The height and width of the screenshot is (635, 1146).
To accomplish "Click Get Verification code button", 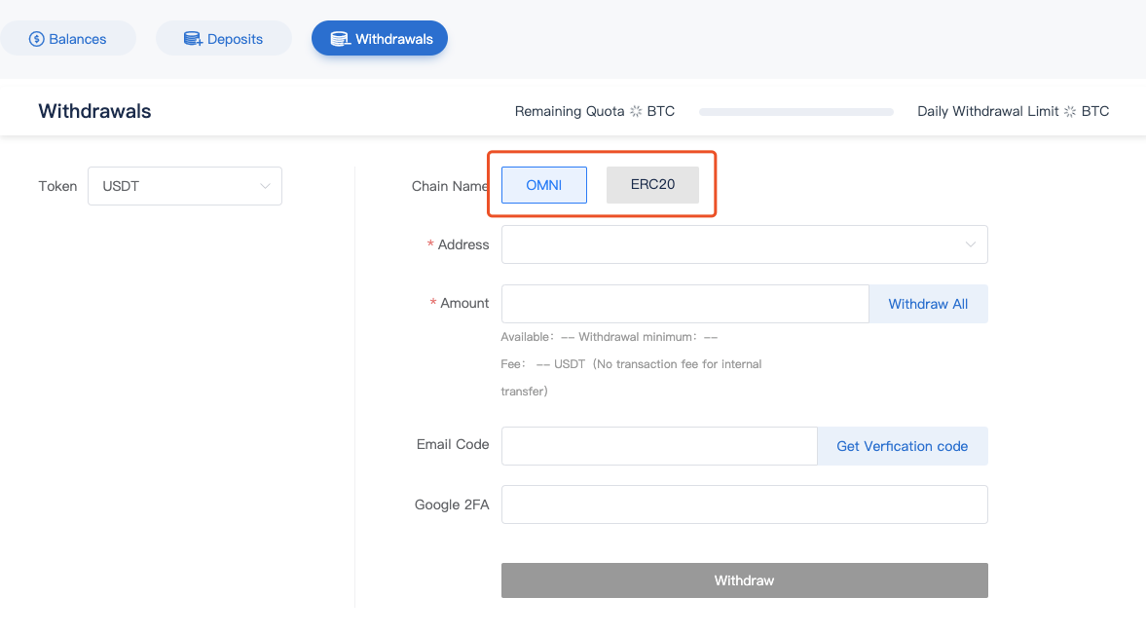I will pos(902,446).
